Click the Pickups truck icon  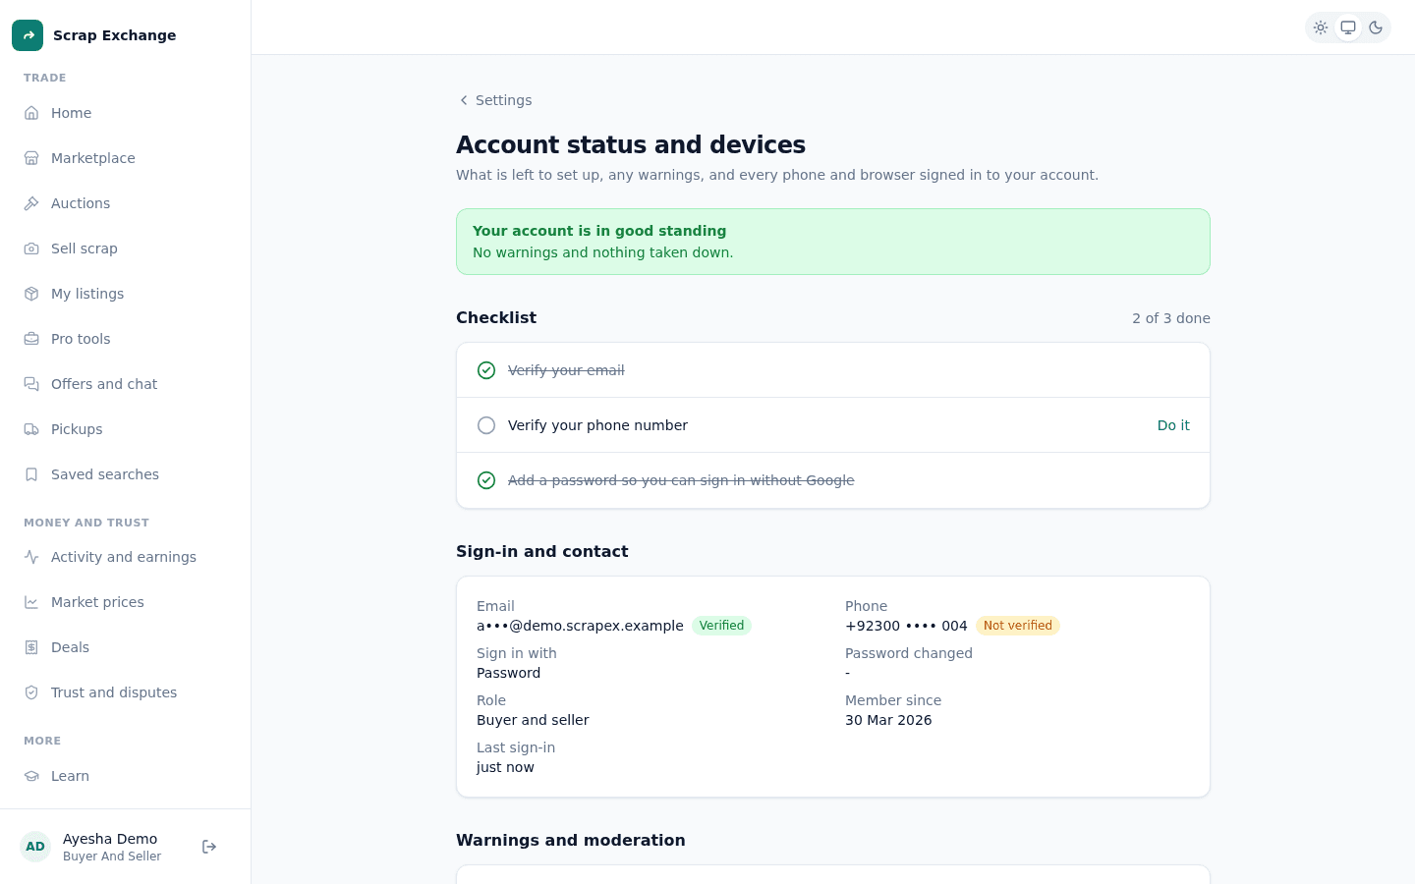(31, 429)
